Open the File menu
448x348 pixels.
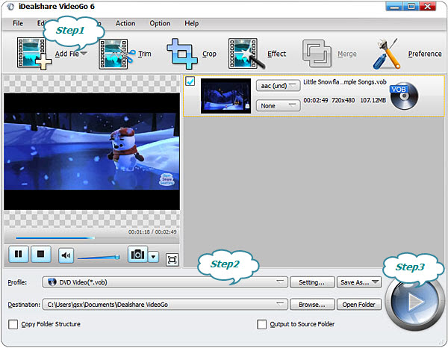[18, 23]
